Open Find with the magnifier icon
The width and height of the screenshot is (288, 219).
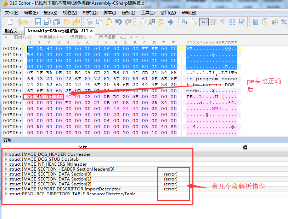click(x=142, y=22)
